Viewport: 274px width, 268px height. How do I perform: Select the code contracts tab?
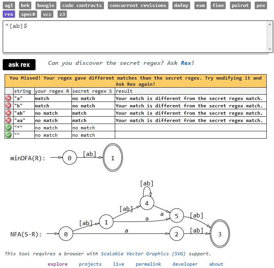(82, 5)
